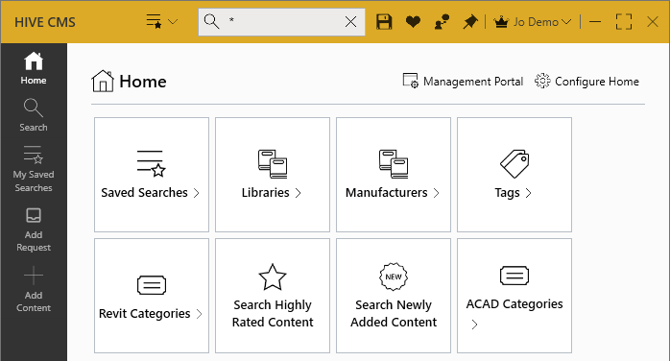
Task: Open My Saved Searches in sidebar
Action: [x=34, y=169]
